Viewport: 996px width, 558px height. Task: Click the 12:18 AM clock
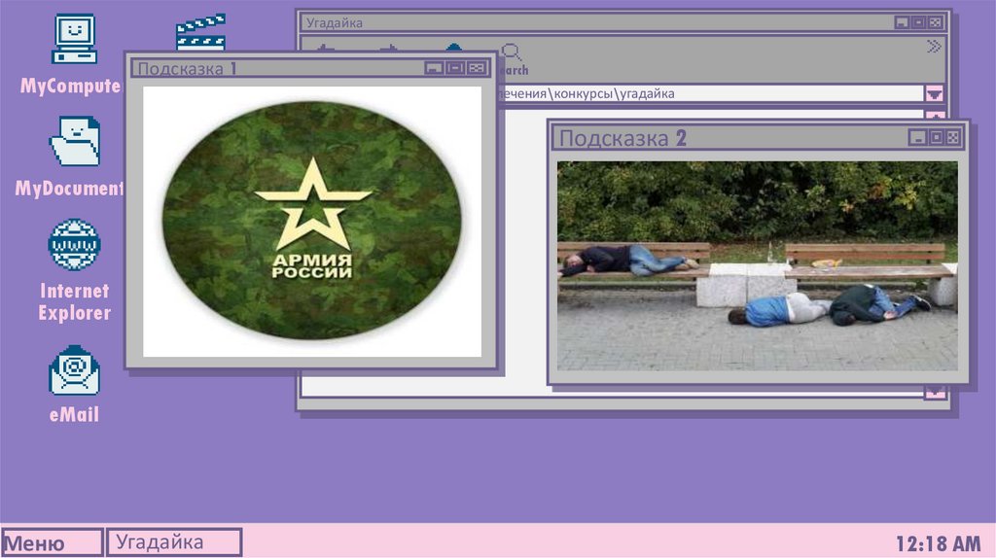tap(938, 544)
